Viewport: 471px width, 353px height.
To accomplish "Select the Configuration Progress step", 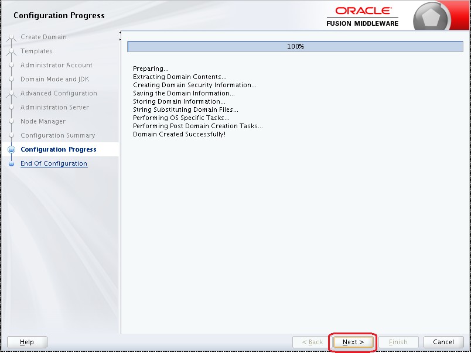I will [x=59, y=149].
